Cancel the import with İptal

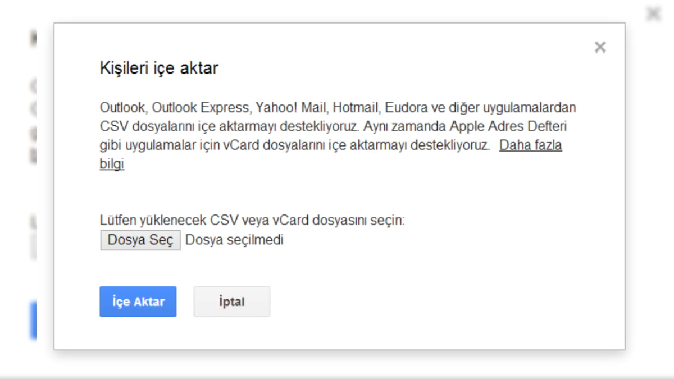tap(231, 302)
